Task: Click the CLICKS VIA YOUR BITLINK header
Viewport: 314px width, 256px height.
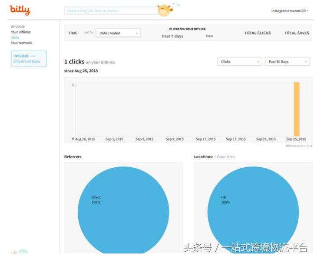Action: click(188, 29)
